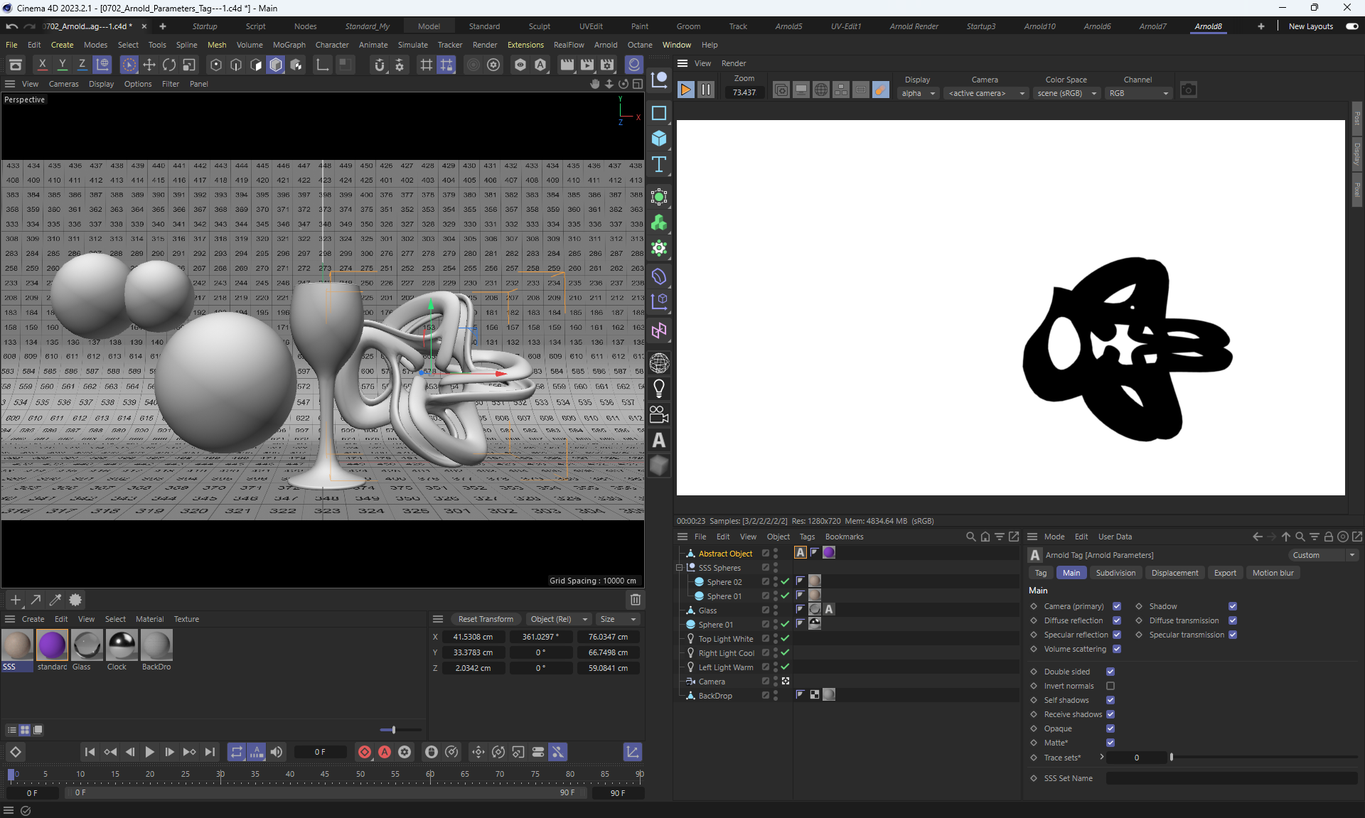Image resolution: width=1365 pixels, height=818 pixels.
Task: Open the MoGraph menu
Action: [x=289, y=45]
